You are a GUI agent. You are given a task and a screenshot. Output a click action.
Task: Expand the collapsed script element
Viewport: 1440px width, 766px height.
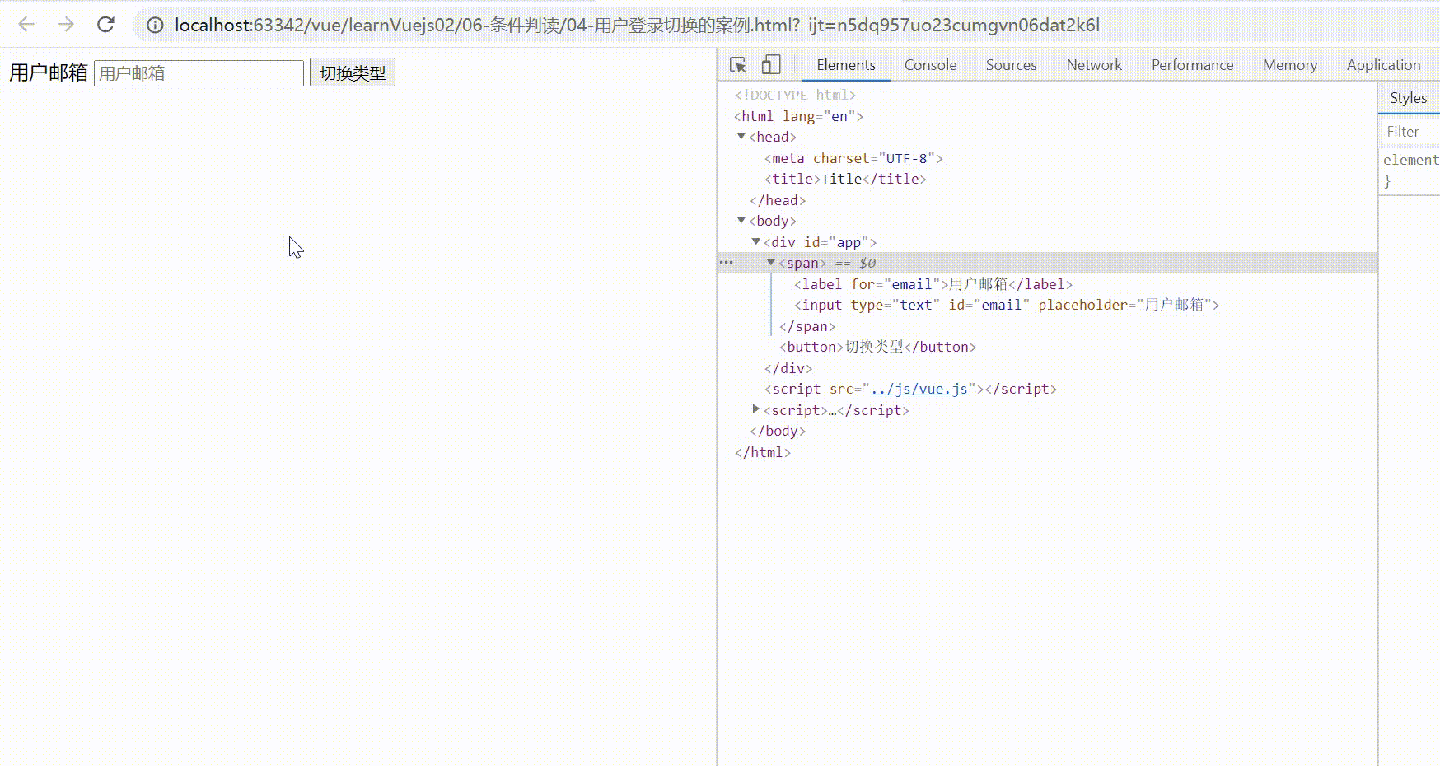tap(756, 409)
